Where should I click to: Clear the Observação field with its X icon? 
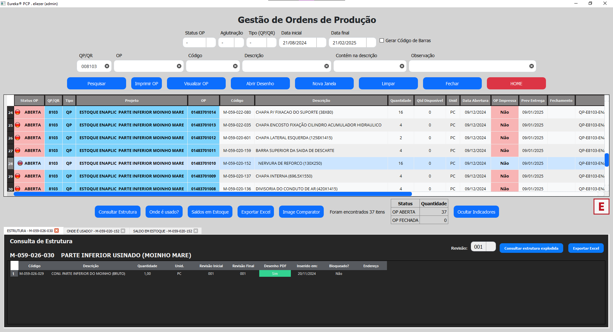point(532,66)
